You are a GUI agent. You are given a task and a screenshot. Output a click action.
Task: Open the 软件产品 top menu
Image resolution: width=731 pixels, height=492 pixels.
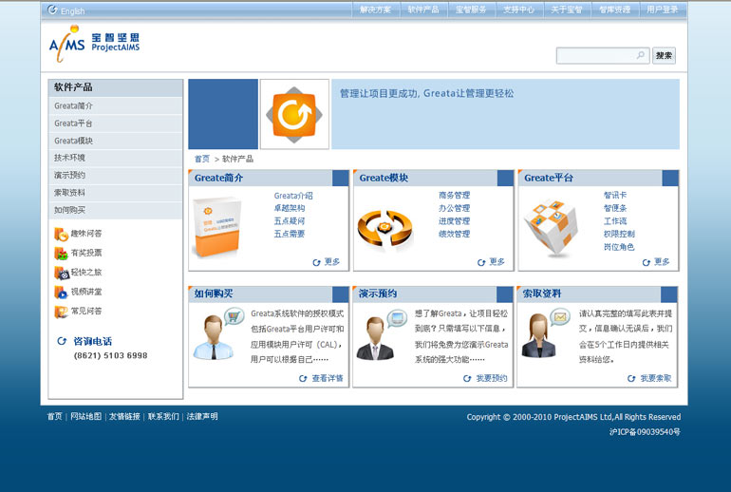(423, 9)
